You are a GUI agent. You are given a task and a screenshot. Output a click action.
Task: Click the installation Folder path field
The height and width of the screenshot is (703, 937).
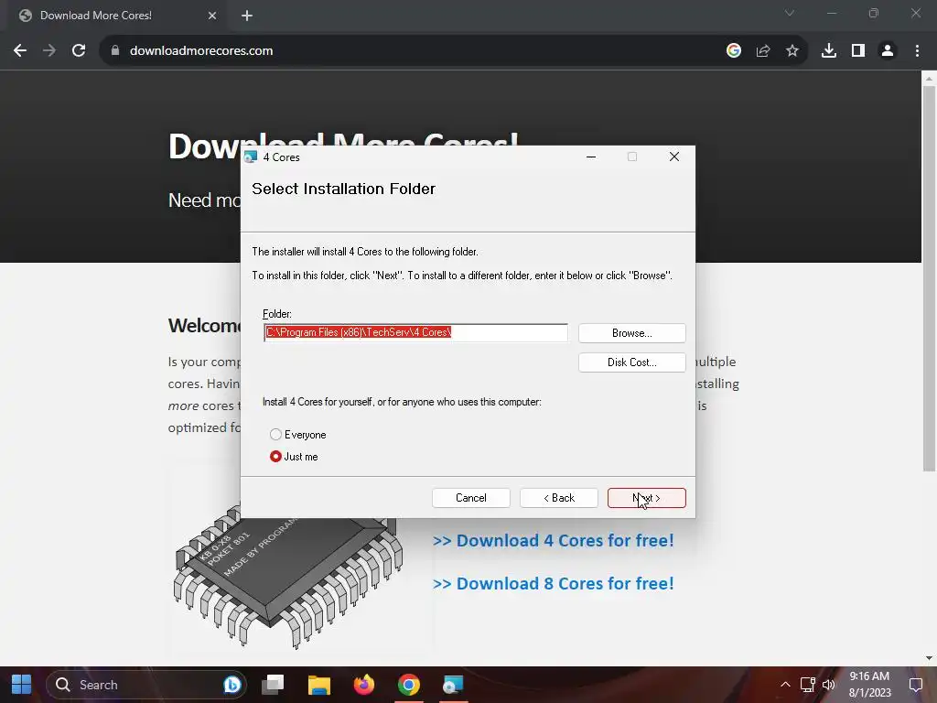(x=415, y=332)
